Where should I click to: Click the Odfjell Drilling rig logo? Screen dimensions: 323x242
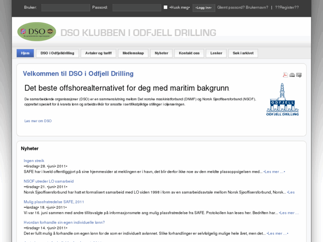pyautogui.click(x=283, y=99)
